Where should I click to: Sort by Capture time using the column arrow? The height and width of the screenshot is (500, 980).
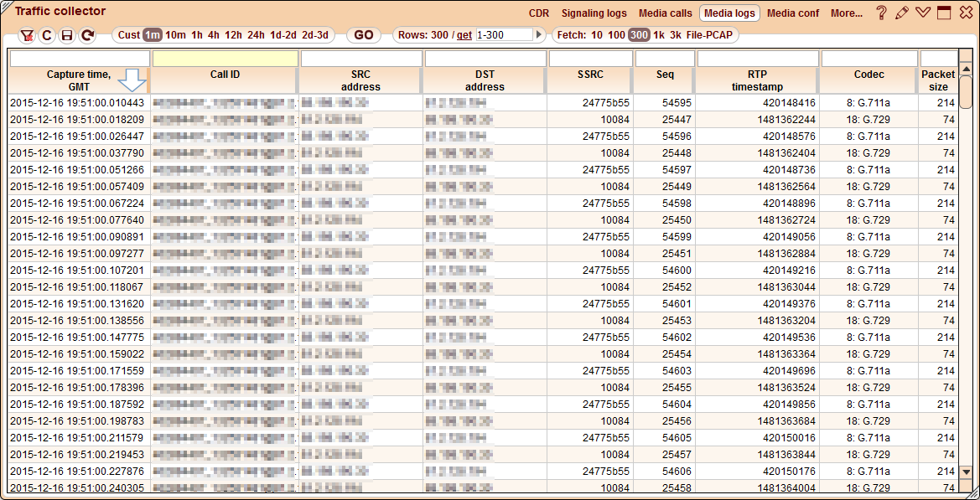click(132, 79)
